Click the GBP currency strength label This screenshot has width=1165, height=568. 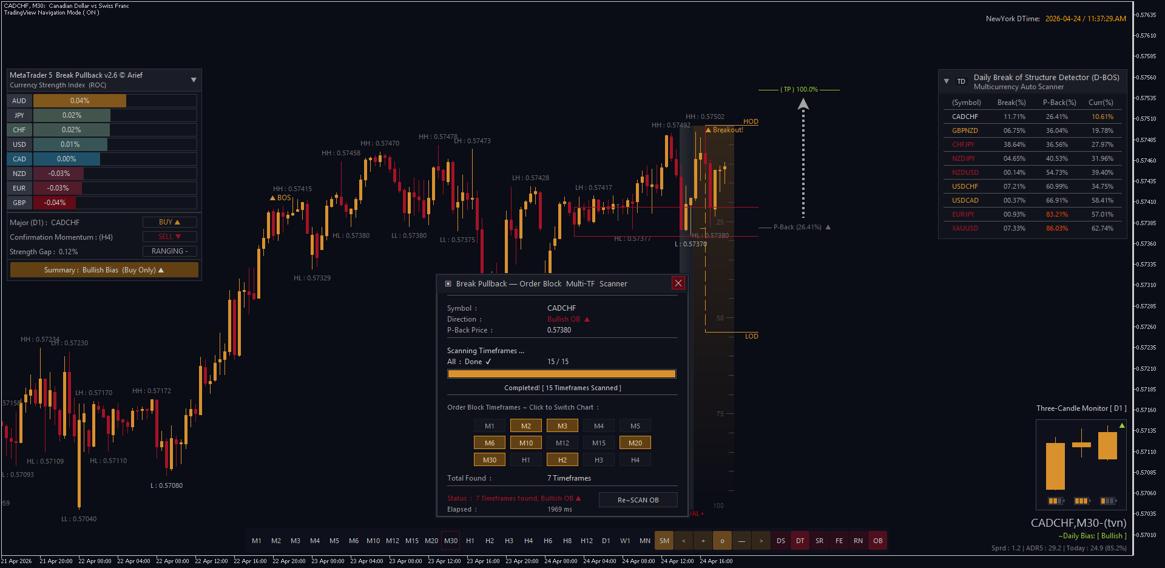pos(19,203)
